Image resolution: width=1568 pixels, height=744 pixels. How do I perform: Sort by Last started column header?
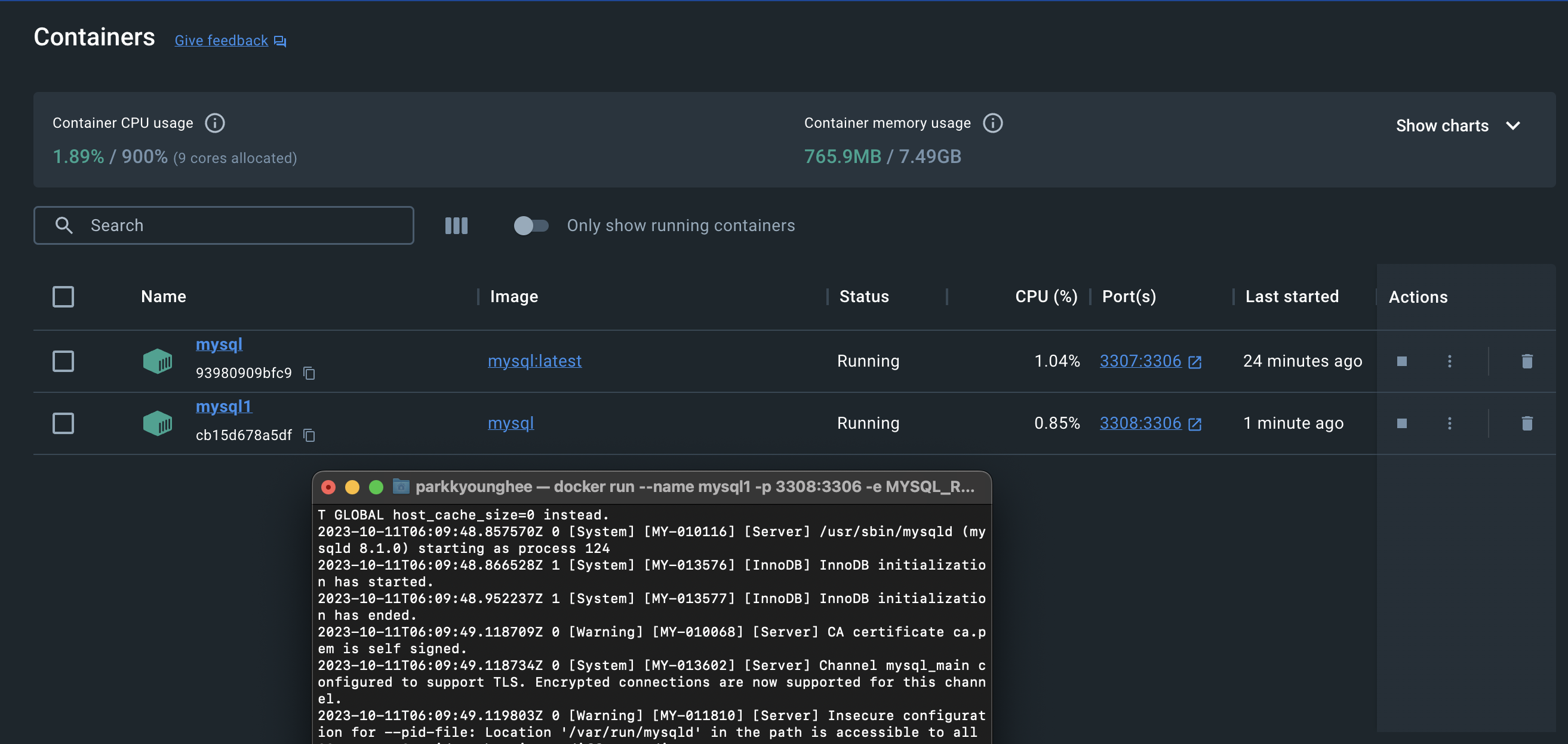coord(1292,297)
